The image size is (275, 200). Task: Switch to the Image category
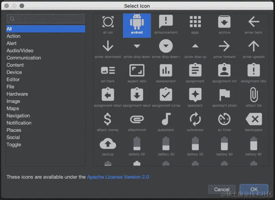[45, 101]
